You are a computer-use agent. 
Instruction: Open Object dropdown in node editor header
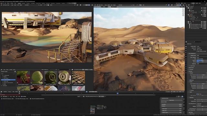[x=6, y=96]
